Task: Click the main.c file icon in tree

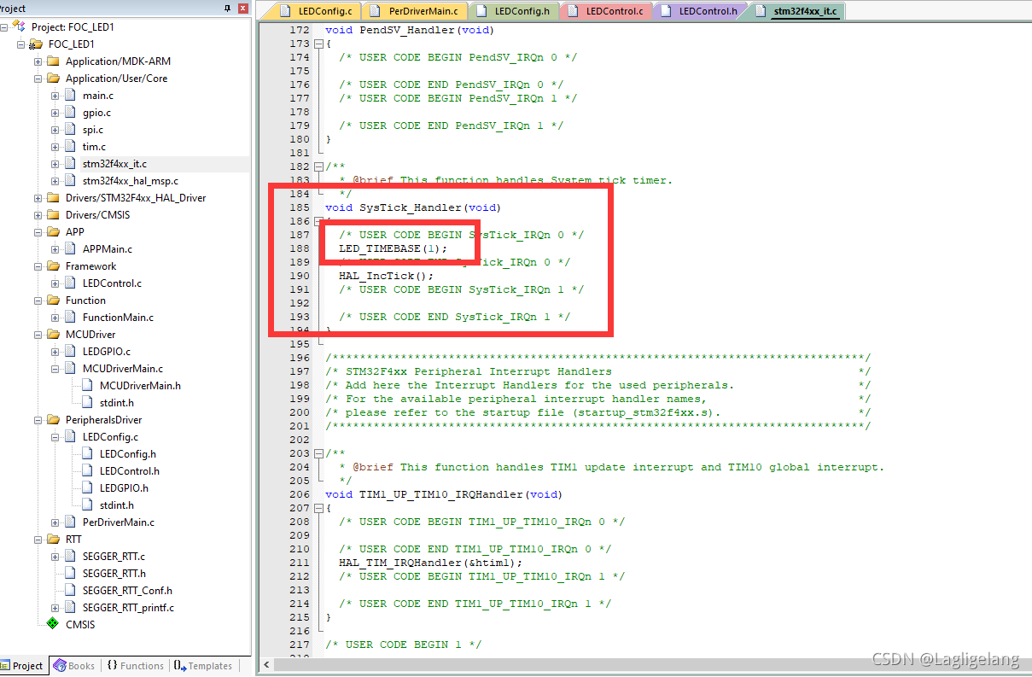Action: tap(70, 95)
